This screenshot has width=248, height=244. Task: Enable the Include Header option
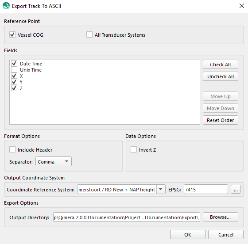[x=12, y=149]
